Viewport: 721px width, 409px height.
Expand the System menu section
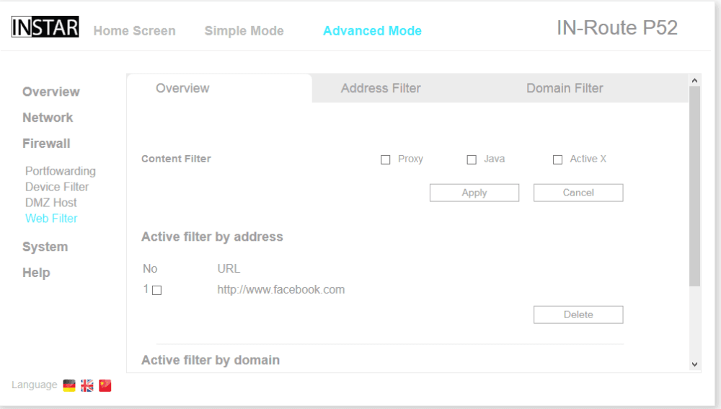pyautogui.click(x=45, y=247)
